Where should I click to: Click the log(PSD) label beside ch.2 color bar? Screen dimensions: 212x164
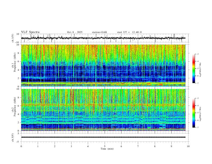[x=200, y=114]
